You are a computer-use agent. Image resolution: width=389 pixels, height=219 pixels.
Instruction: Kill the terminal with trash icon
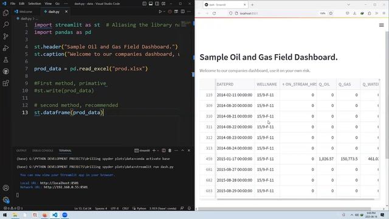click(170, 150)
